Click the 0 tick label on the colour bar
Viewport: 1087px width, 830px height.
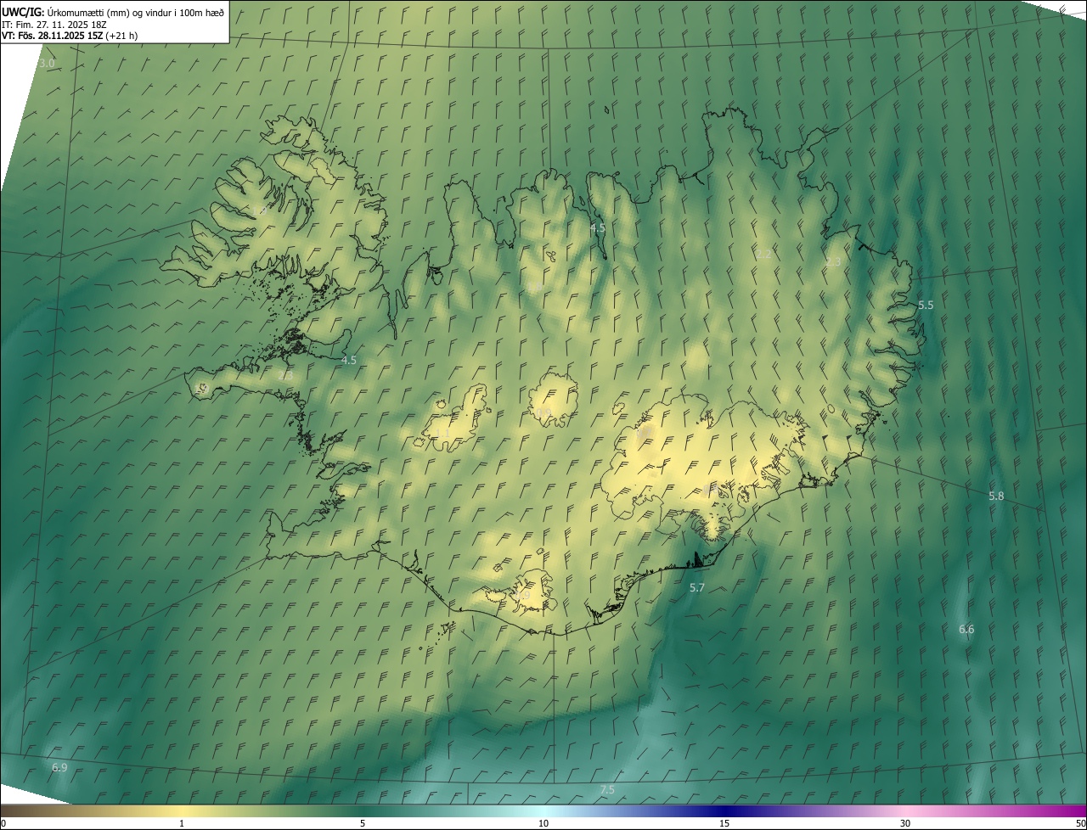click(x=3, y=823)
